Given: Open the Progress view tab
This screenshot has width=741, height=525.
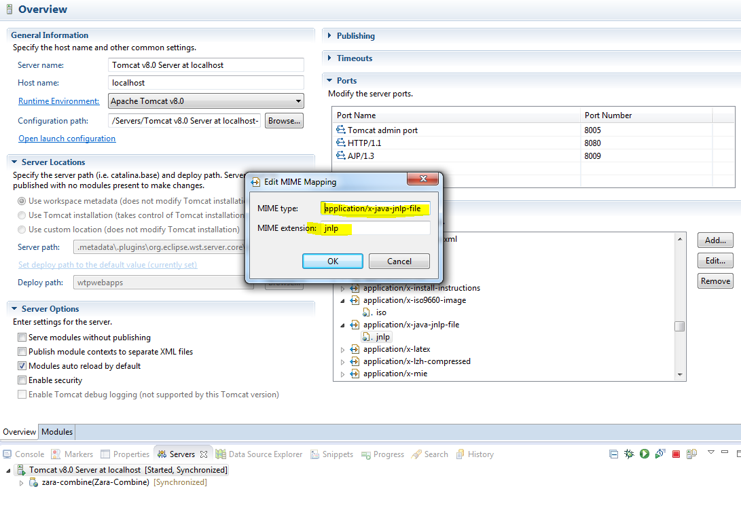Looking at the screenshot, I should (383, 454).
